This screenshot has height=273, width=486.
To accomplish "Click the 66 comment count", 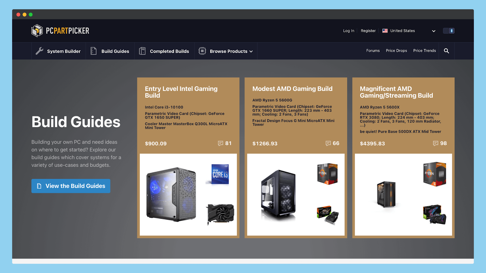I will coord(336,143).
